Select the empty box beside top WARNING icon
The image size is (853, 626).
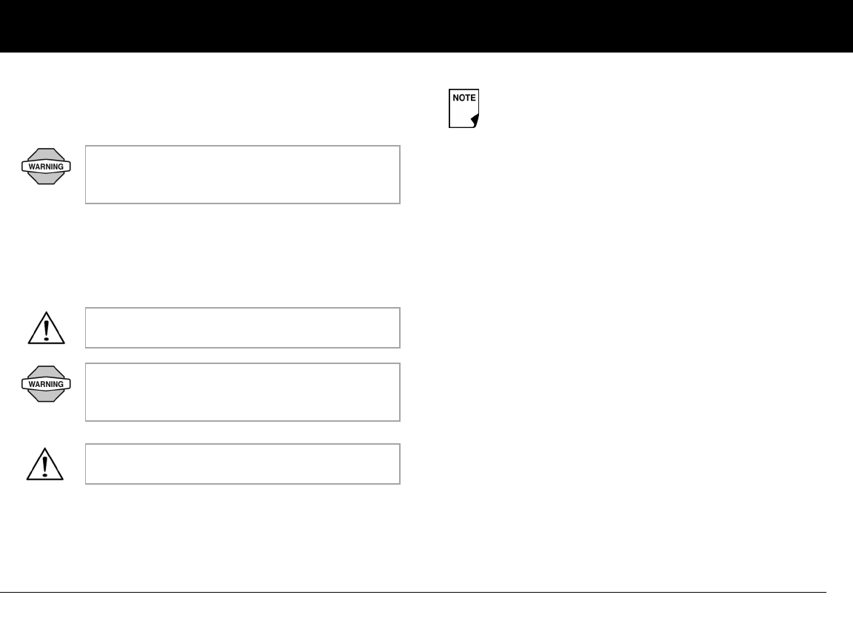pyautogui.click(x=243, y=175)
